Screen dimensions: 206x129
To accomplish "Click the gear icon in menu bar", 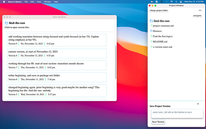I will pos(157,2).
